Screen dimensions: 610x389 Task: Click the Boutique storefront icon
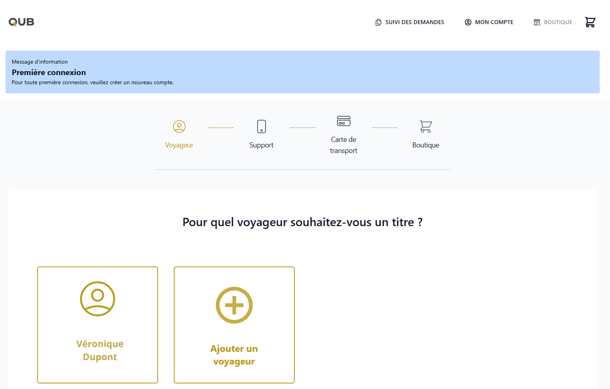pyautogui.click(x=537, y=22)
